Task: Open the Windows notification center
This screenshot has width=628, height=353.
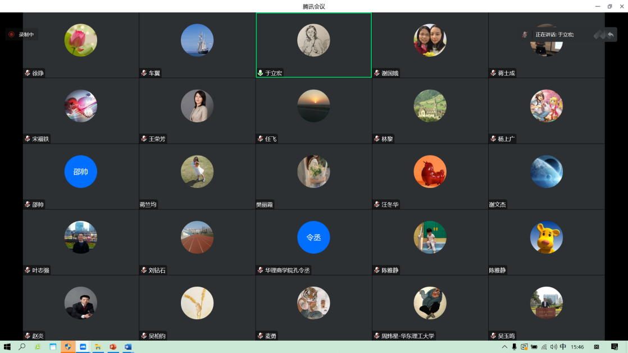Action: [x=615, y=347]
